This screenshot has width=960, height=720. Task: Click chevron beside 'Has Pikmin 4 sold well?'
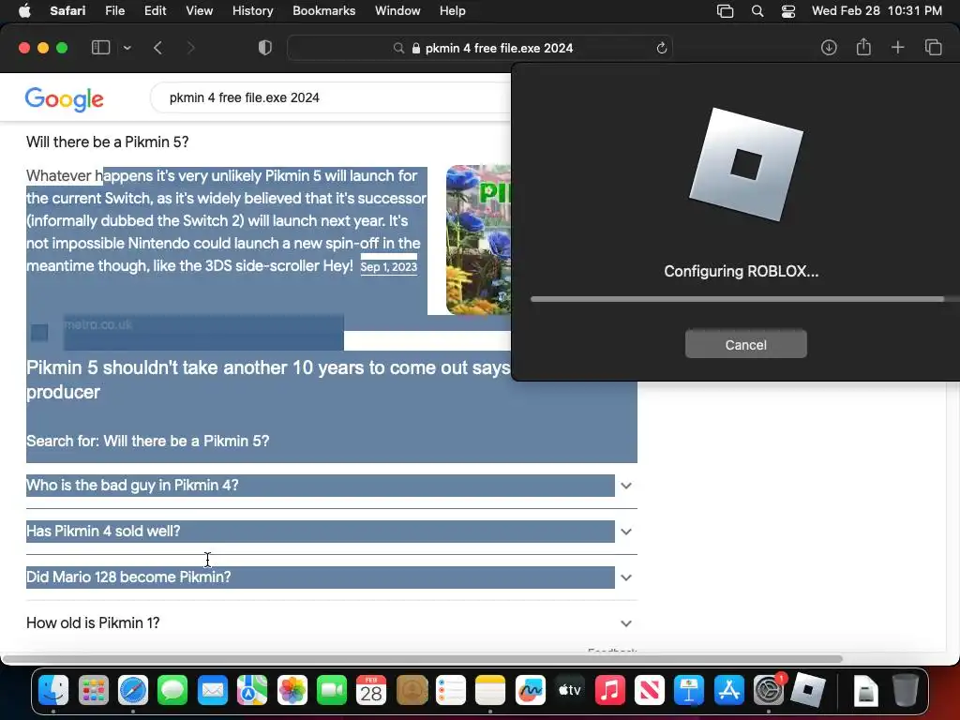coord(625,532)
